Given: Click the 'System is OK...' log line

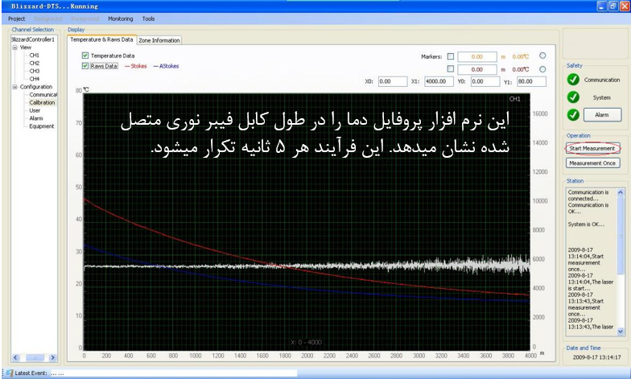Looking at the screenshot, I should (586, 224).
